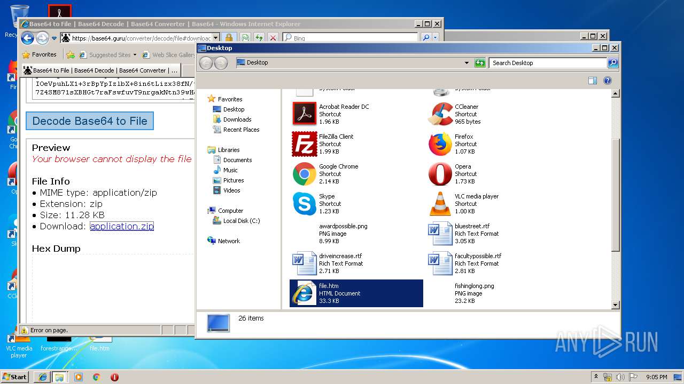Open the Favorites menu button
Viewport: 684px width, 384px height.
tap(40, 54)
